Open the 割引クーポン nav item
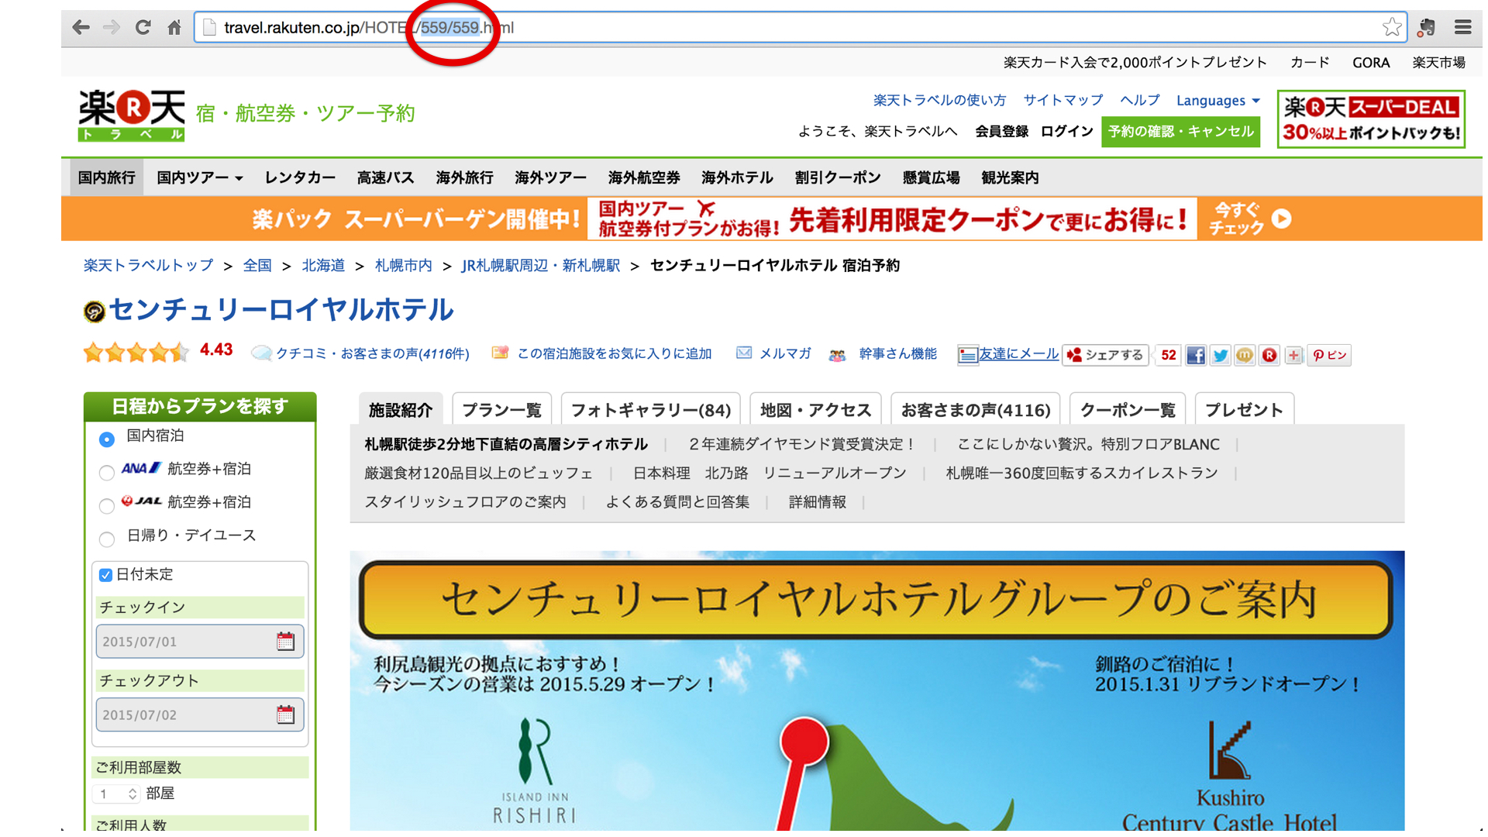The height and width of the screenshot is (837, 1488). [838, 178]
